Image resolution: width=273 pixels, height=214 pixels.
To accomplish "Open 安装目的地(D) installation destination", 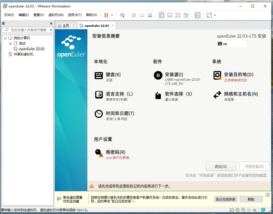I will tap(233, 77).
